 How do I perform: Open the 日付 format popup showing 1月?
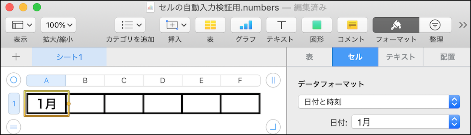click(405, 122)
